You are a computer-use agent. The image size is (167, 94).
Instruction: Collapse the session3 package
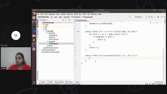click(46, 42)
